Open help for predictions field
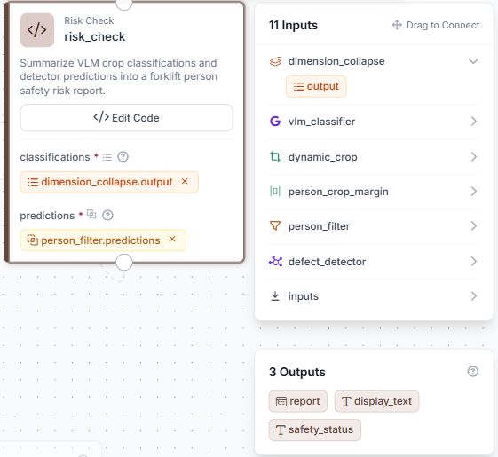Screen dimensions: 498x457 pos(107,216)
